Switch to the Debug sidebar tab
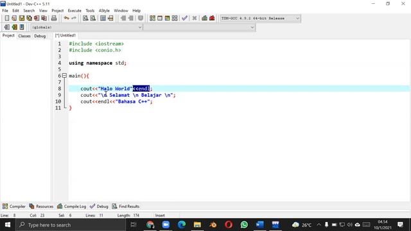Image resolution: width=411 pixels, height=231 pixels. [x=40, y=36]
